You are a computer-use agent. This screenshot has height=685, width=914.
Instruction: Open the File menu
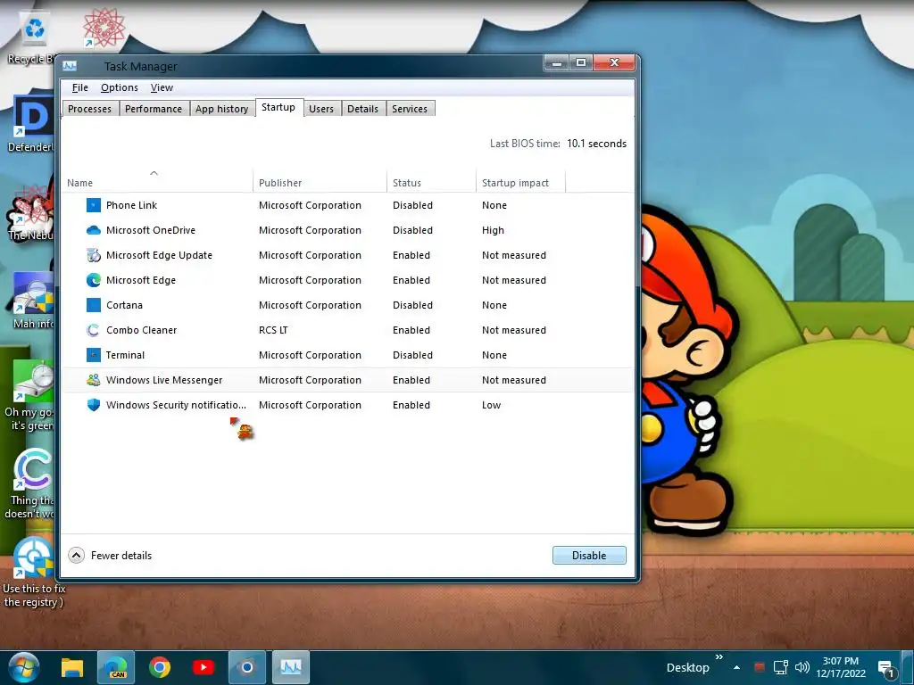(x=79, y=87)
